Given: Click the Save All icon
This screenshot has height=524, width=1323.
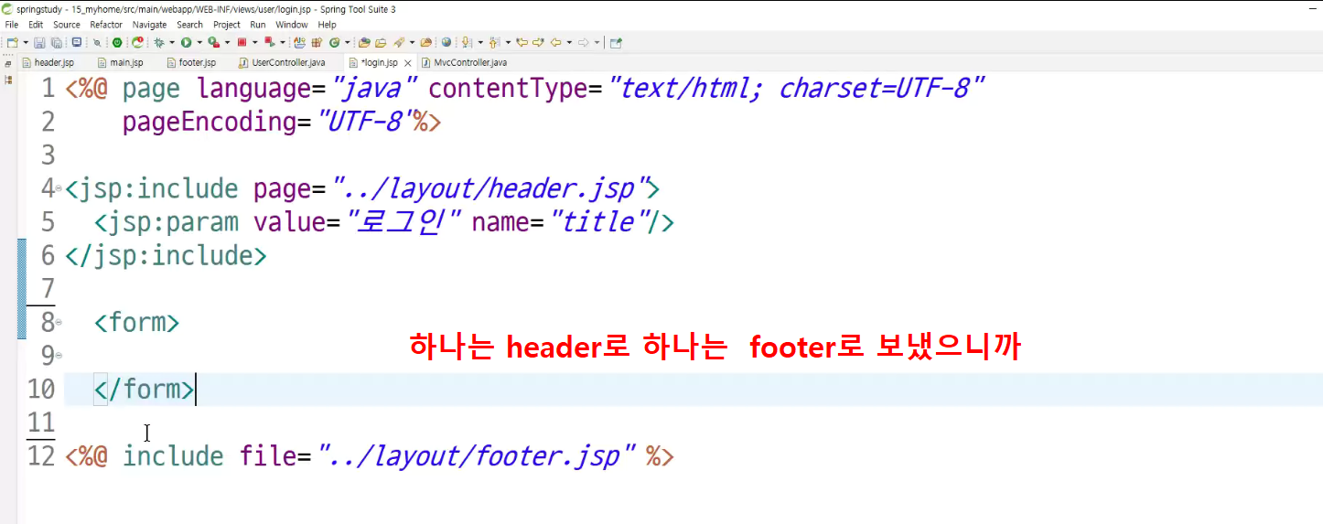Looking at the screenshot, I should click(x=57, y=42).
